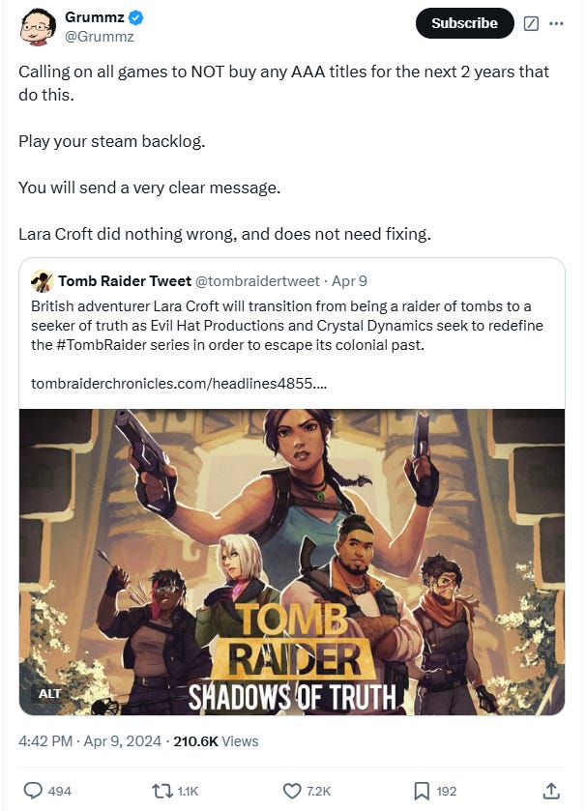Open the Shadows of Truth image

(292, 562)
